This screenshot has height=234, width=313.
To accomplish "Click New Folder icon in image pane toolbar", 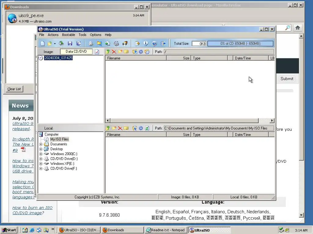I will point(120,52).
